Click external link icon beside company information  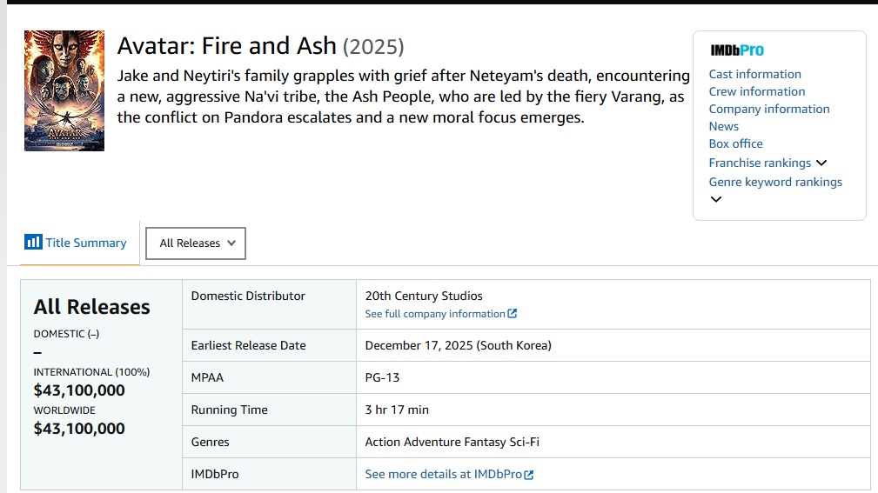click(512, 314)
